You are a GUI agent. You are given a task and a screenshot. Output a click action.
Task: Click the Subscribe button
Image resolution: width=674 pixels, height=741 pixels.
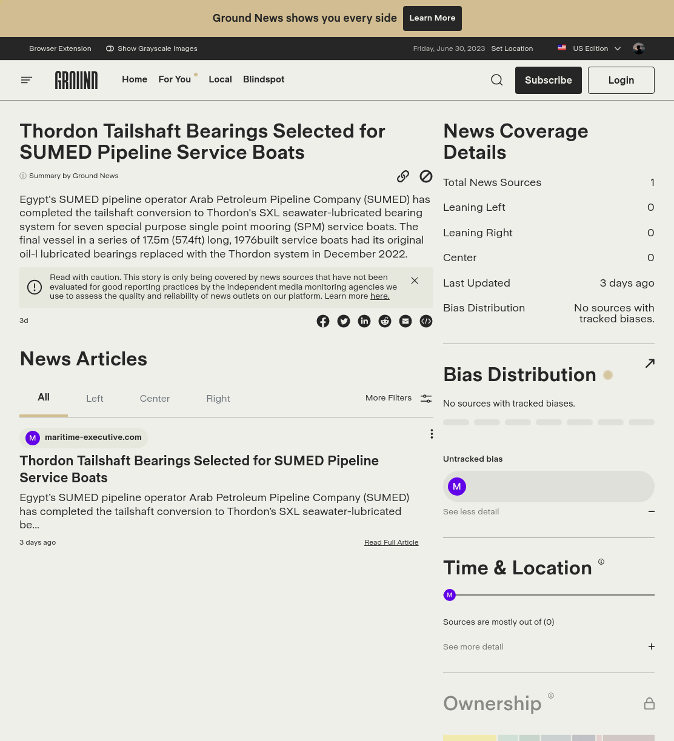tap(549, 80)
